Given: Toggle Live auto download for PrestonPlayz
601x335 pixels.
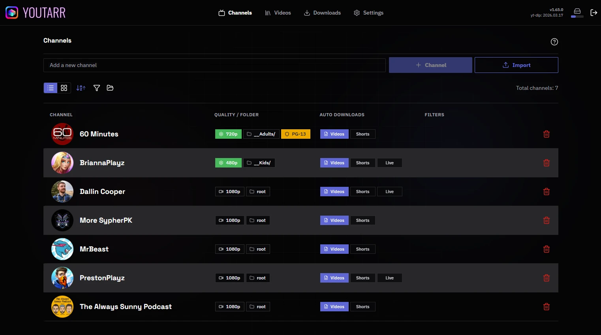Looking at the screenshot, I should coord(390,278).
